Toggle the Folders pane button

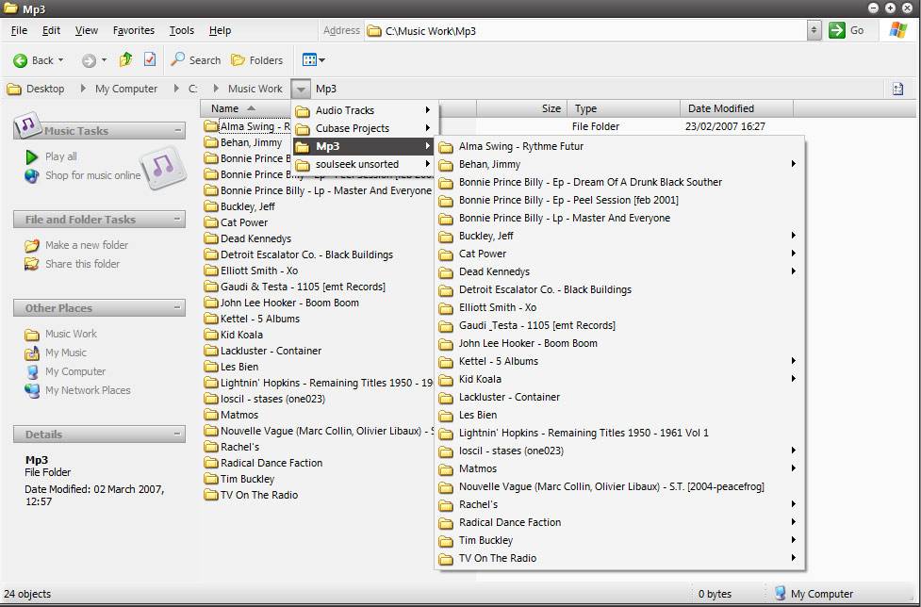tap(256, 60)
